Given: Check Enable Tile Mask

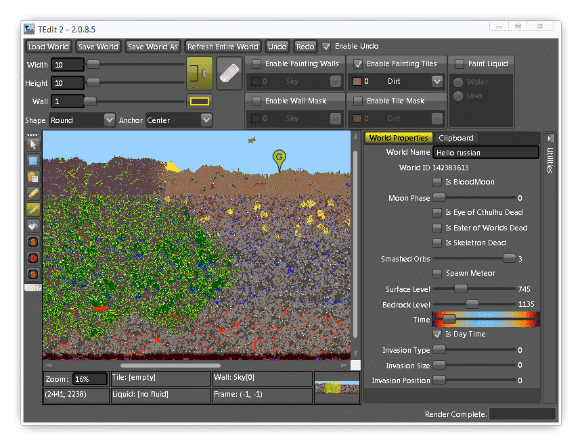Looking at the screenshot, I should coord(358,101).
